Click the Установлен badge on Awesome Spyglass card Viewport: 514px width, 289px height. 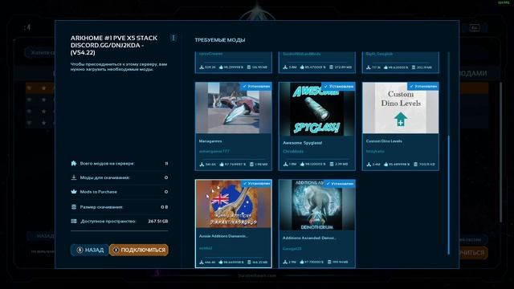tap(339, 86)
